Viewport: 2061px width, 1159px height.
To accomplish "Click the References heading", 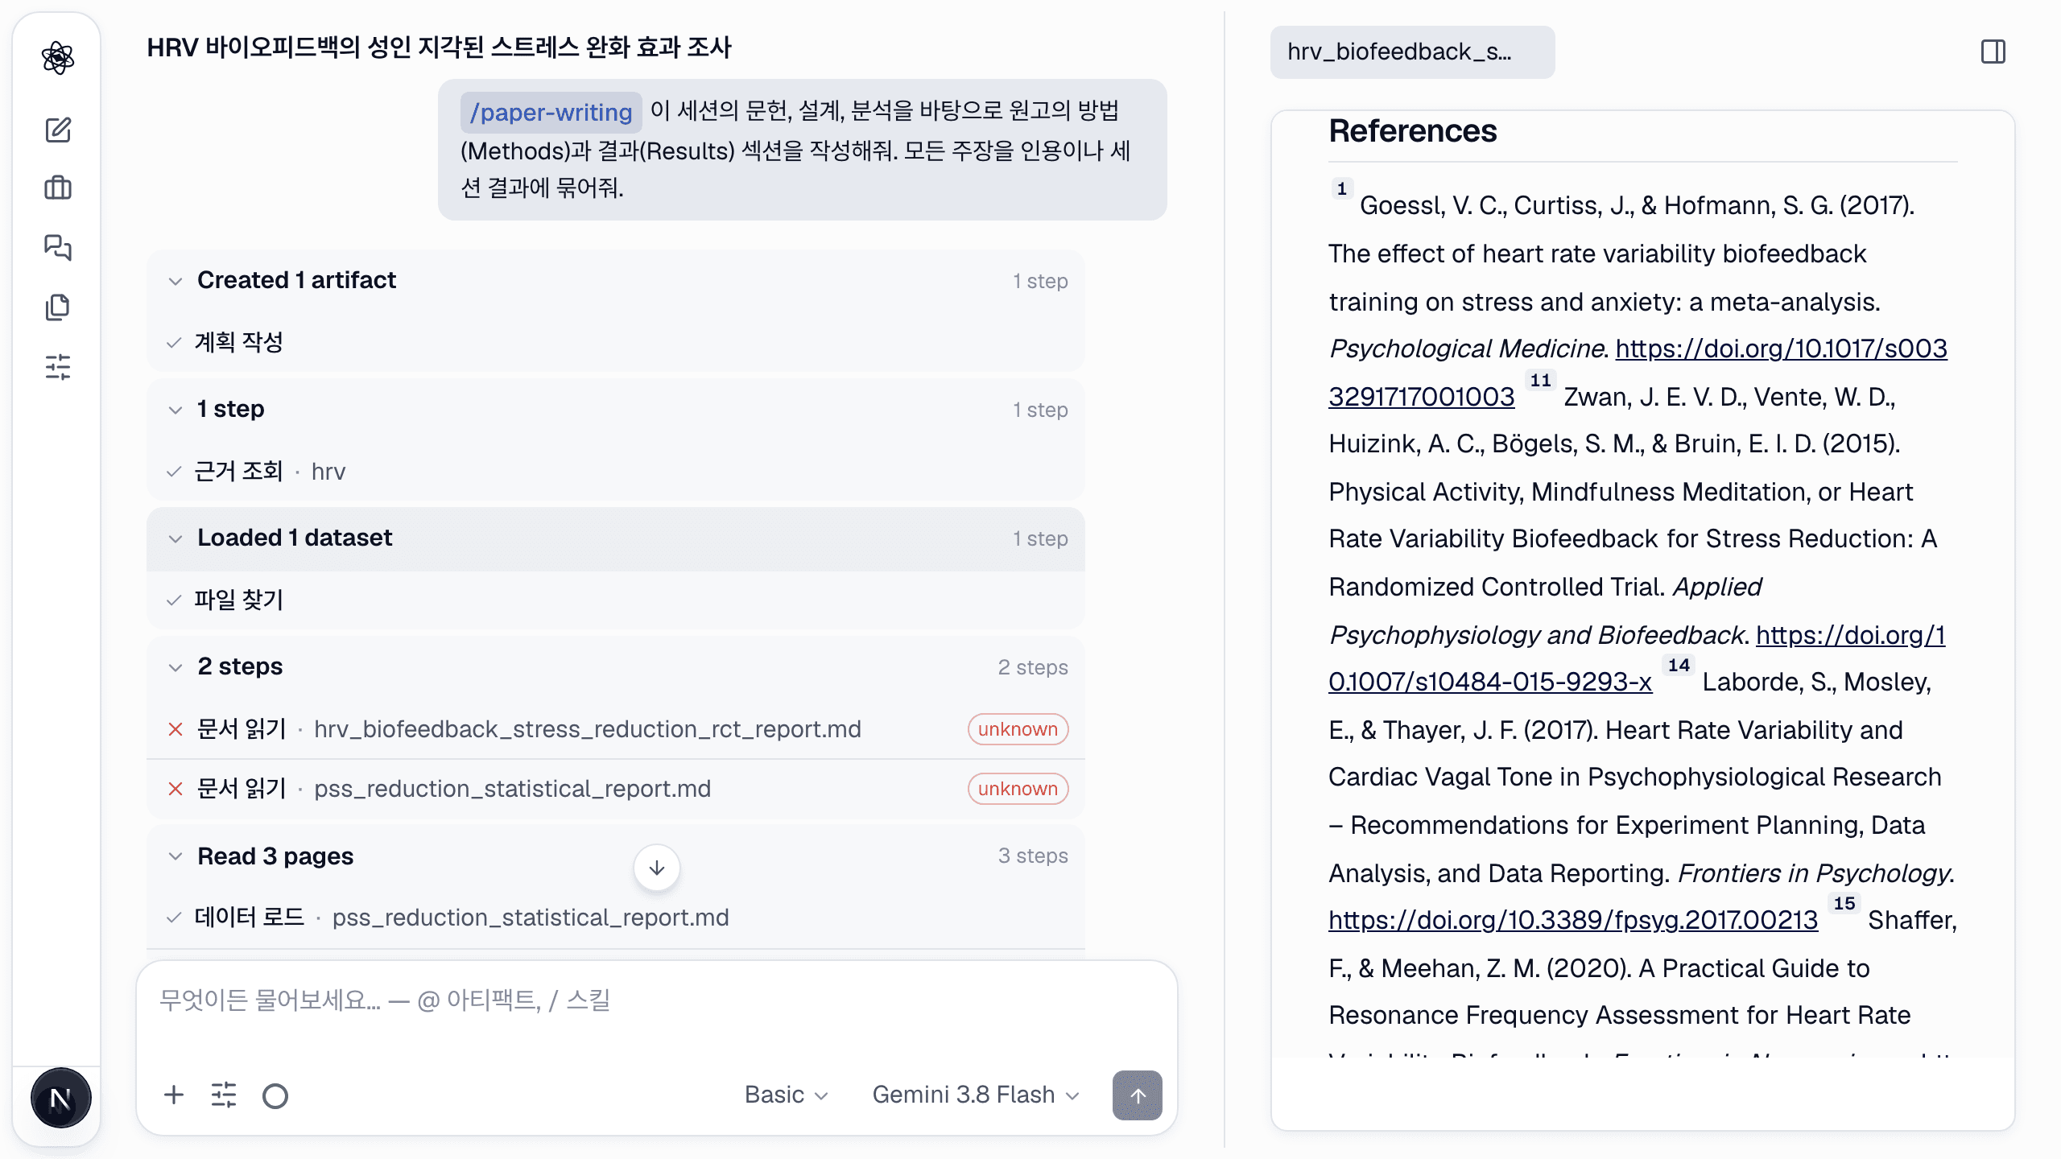I will 1413,131.
